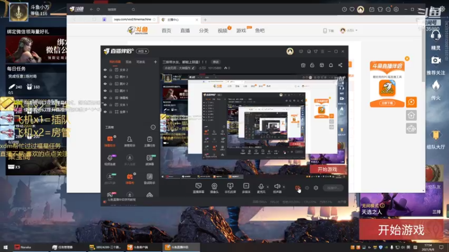449x252 pixels.
Task: Click the preview eye icon beside the gear
Action: click(x=307, y=188)
